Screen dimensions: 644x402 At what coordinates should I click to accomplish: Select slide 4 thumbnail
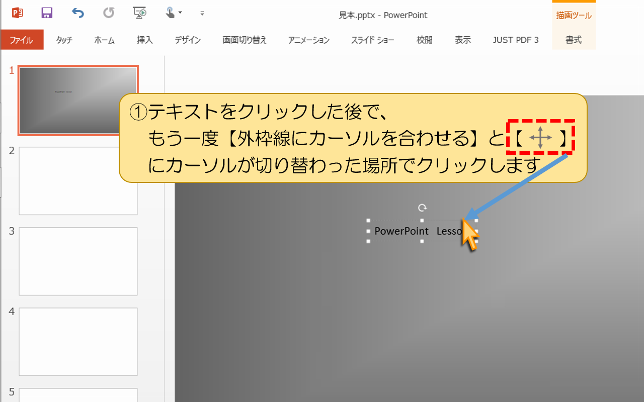[78, 342]
